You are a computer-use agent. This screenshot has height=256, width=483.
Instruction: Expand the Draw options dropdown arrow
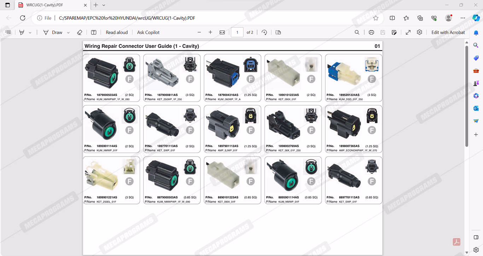tap(68, 33)
